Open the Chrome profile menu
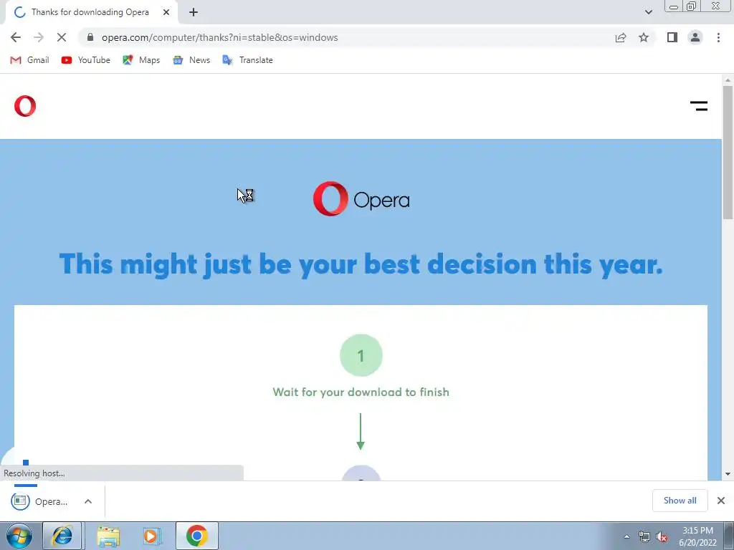Image resolution: width=734 pixels, height=550 pixels. point(695,37)
